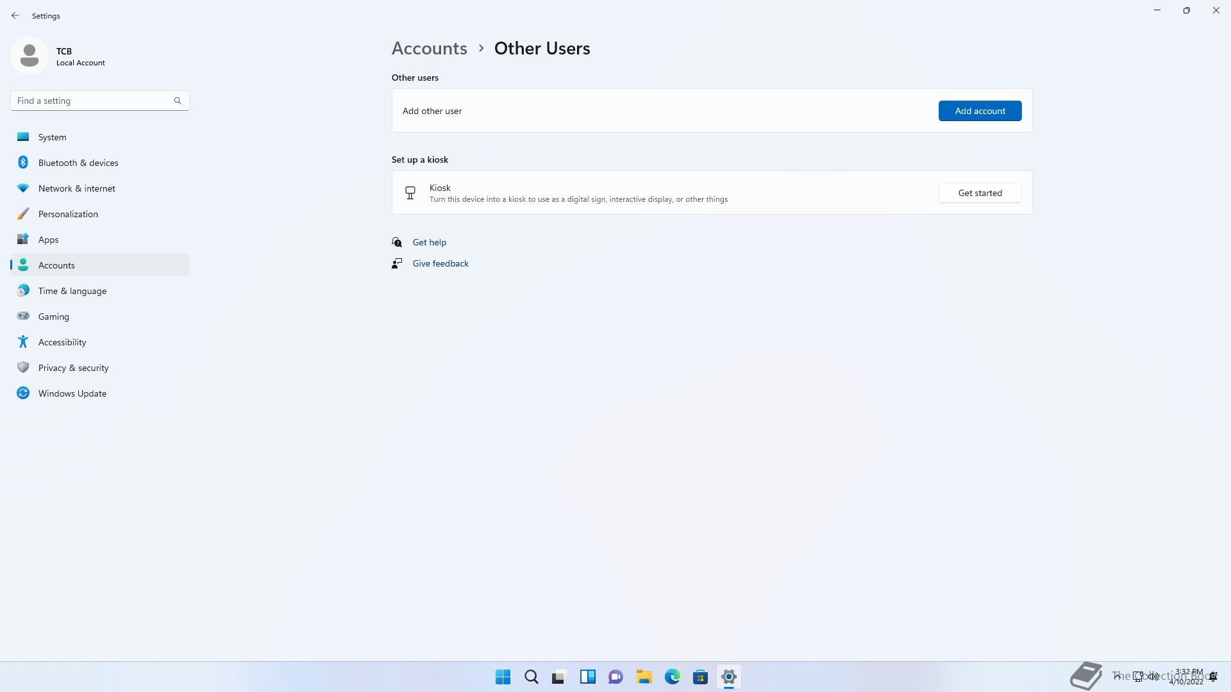This screenshot has width=1231, height=692.
Task: Open Network & internet settings
Action: (x=76, y=188)
